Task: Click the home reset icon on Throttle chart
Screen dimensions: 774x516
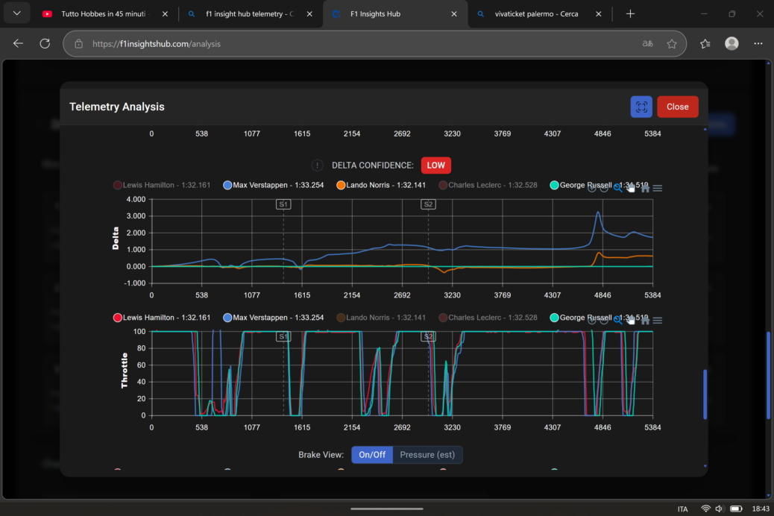Action: (645, 320)
